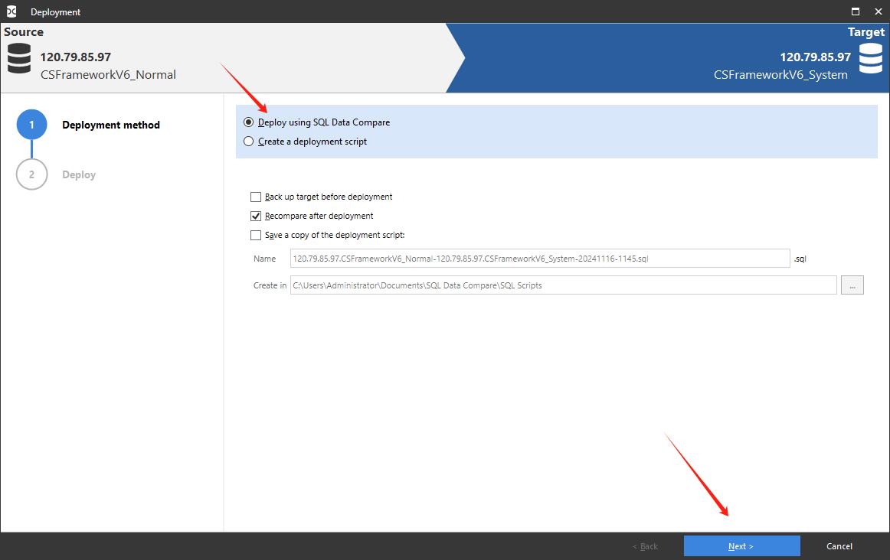The image size is (890, 560).
Task: Click the script Name input field
Action: click(x=540, y=259)
